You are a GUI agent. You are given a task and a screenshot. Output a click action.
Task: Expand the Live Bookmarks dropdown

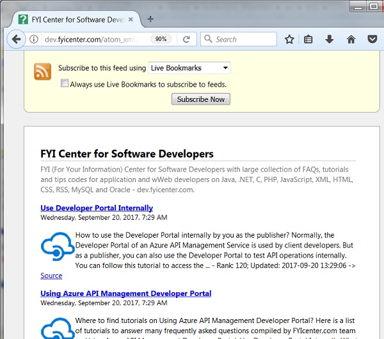(x=189, y=68)
